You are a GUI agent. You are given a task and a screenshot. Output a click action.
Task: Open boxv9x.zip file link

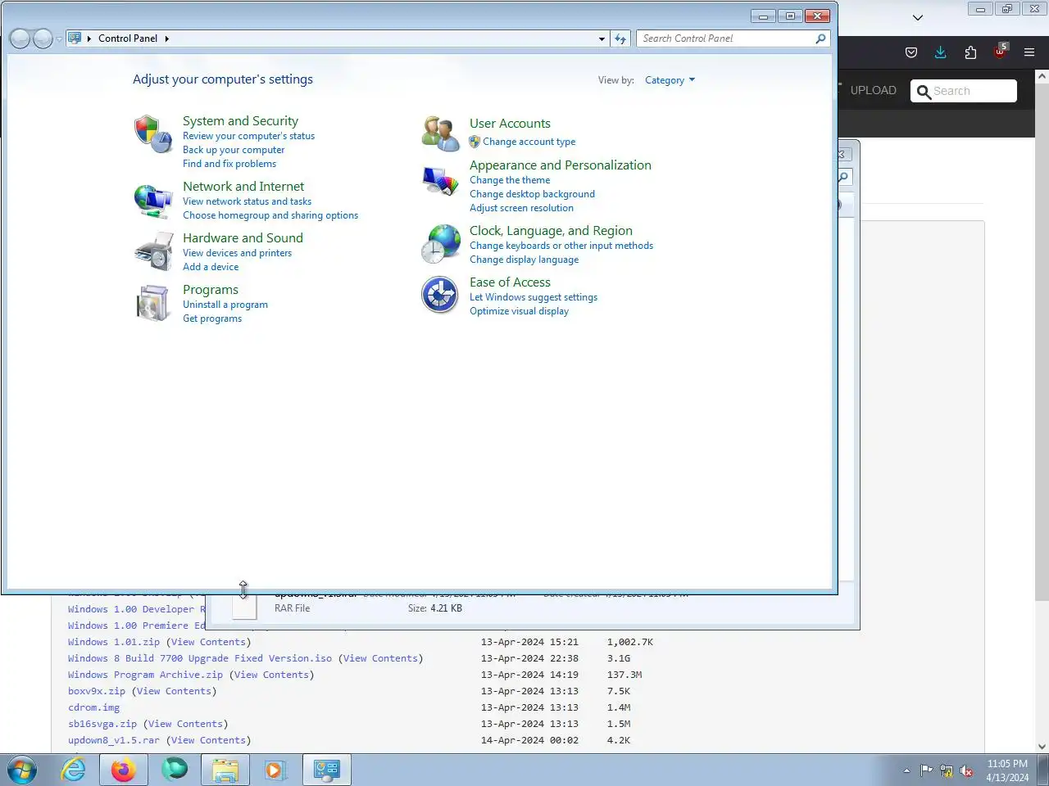point(97,691)
